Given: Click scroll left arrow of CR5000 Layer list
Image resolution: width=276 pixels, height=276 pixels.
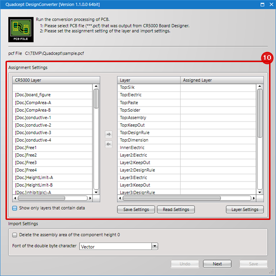Looking at the screenshot, I should click(15, 198).
